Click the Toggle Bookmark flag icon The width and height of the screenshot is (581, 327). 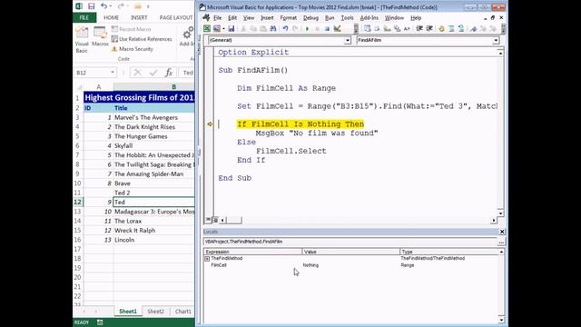pos(473,28)
